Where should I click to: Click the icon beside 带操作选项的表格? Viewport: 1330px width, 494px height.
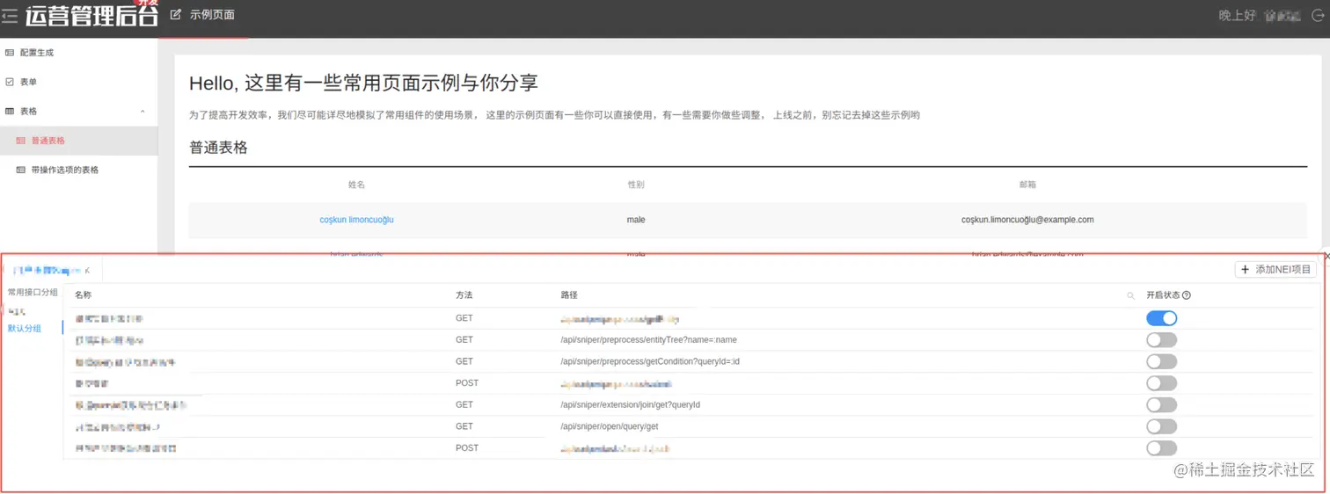(21, 170)
